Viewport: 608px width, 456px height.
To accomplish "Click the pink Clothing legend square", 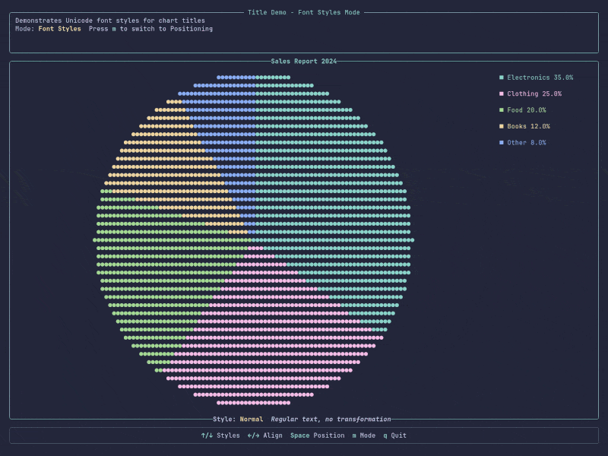I will tap(502, 94).
